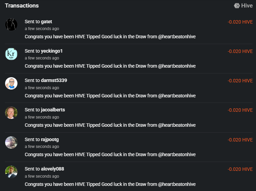The height and width of the screenshot is (191, 256).
Task: Click the timestamp under Sent to yeckingo1
Action: click(42, 58)
